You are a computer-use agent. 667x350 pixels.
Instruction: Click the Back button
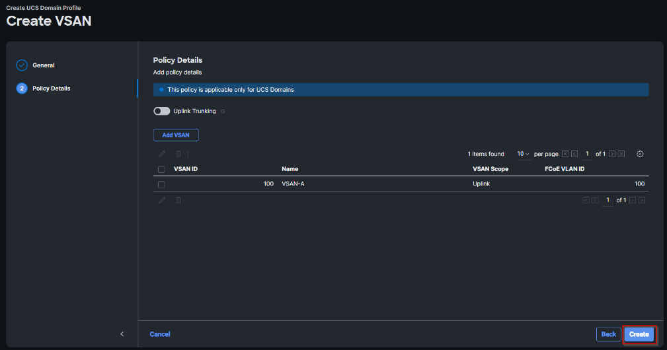[608, 334]
